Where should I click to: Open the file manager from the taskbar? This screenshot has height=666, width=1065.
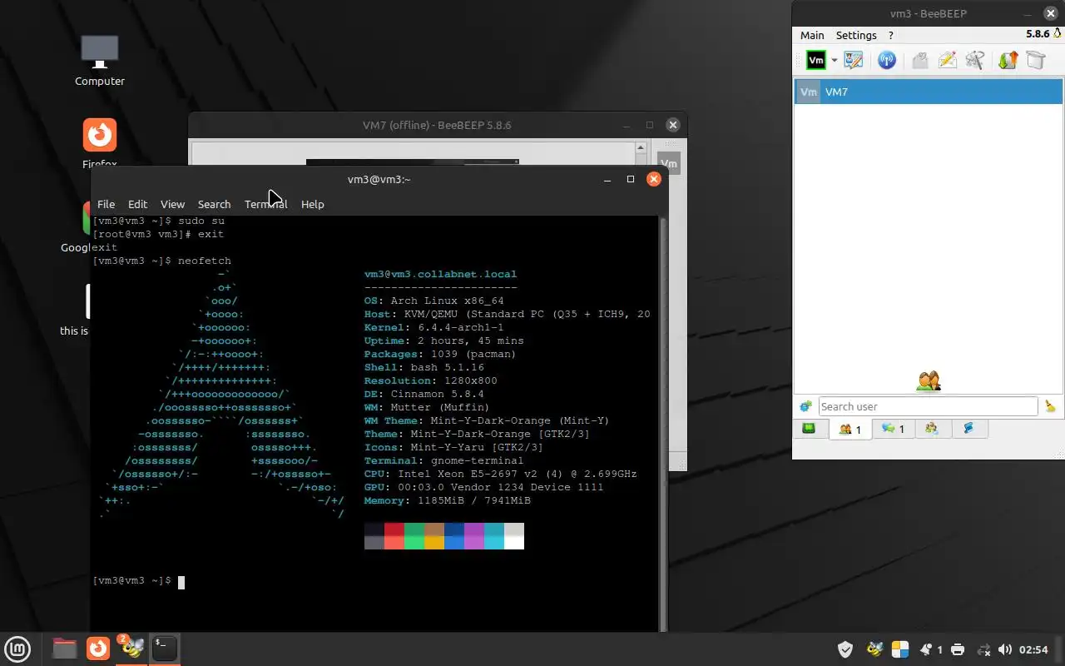[64, 648]
